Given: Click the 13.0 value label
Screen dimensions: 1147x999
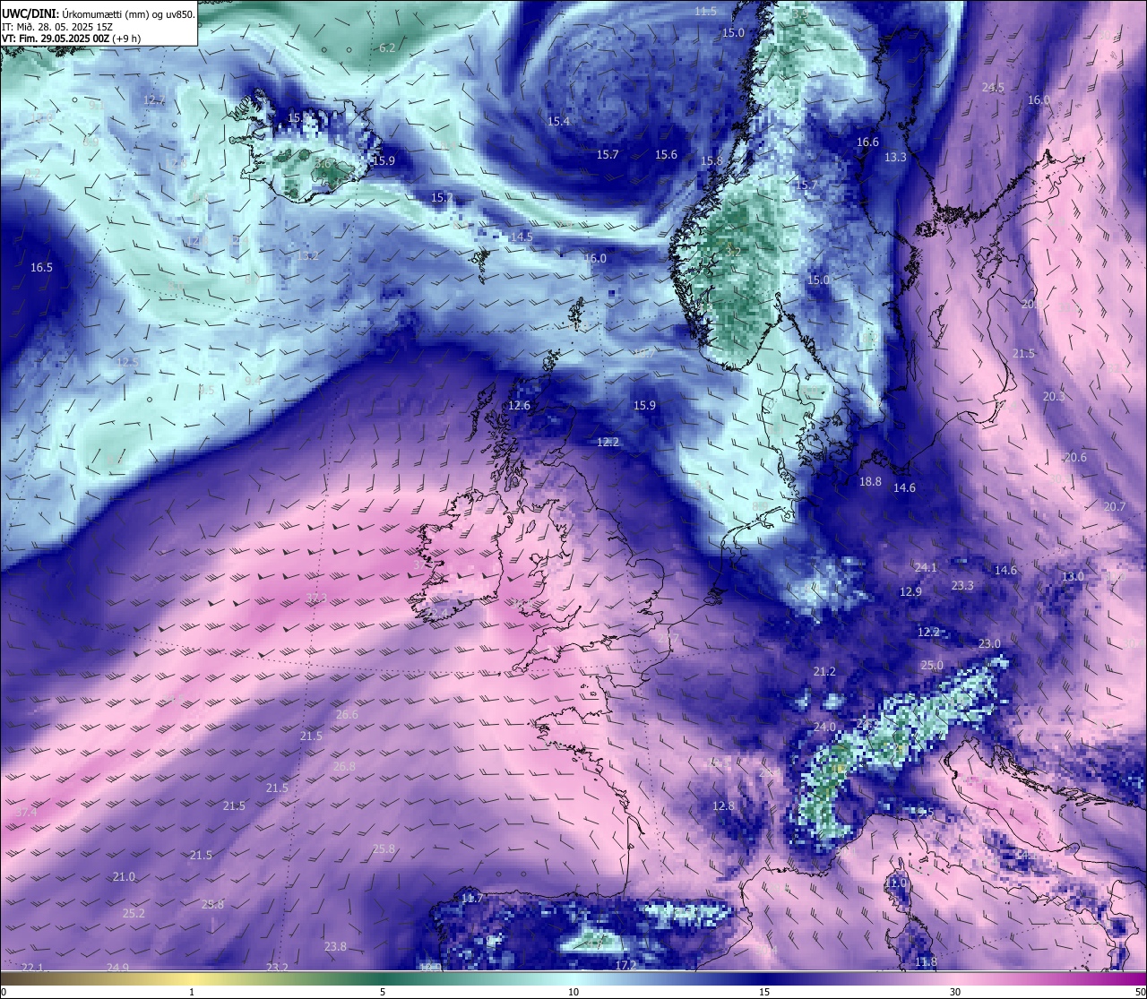Looking at the screenshot, I should tap(1073, 576).
